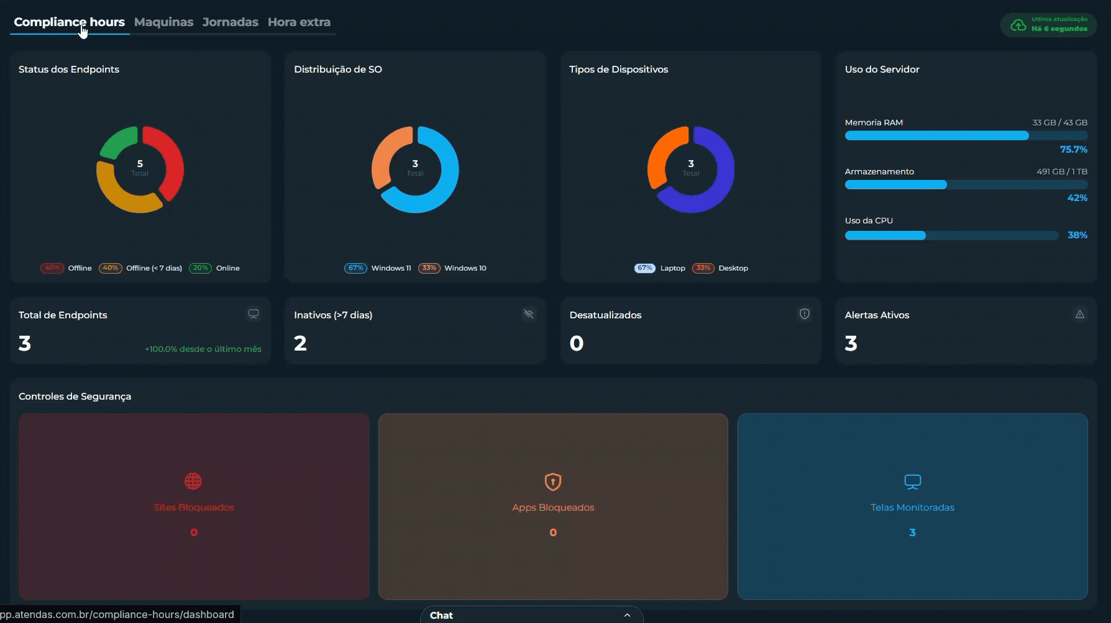
Task: Open the Jornadas tab
Action: pos(230,22)
